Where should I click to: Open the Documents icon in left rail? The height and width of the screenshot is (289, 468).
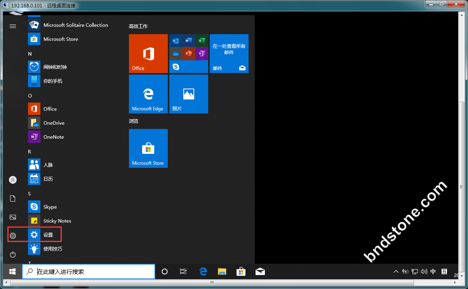(x=13, y=198)
